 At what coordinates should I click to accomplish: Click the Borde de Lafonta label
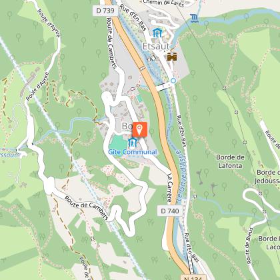[x=230, y=161]
